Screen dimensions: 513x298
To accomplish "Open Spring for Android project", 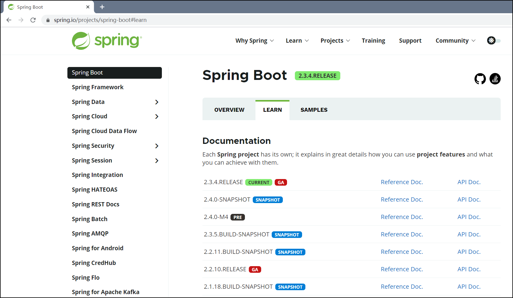I will click(98, 248).
